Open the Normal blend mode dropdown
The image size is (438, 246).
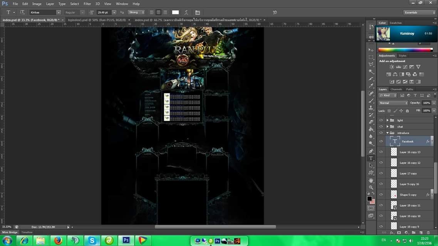pyautogui.click(x=393, y=103)
